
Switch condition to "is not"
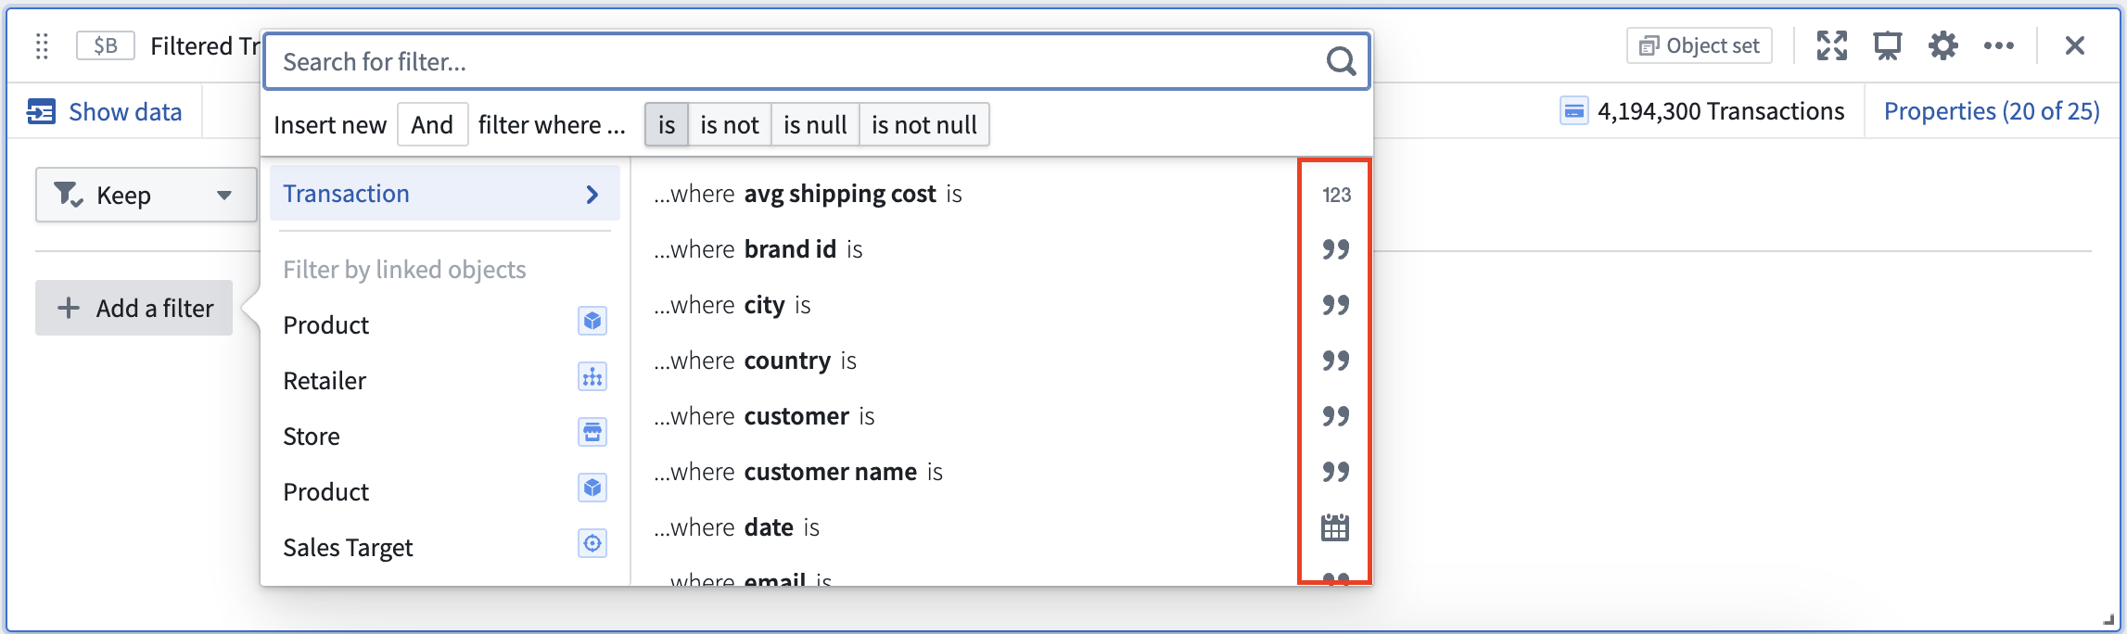pos(730,124)
